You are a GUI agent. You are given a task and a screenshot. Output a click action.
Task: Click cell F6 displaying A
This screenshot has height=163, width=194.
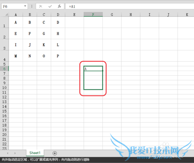pos(93,69)
